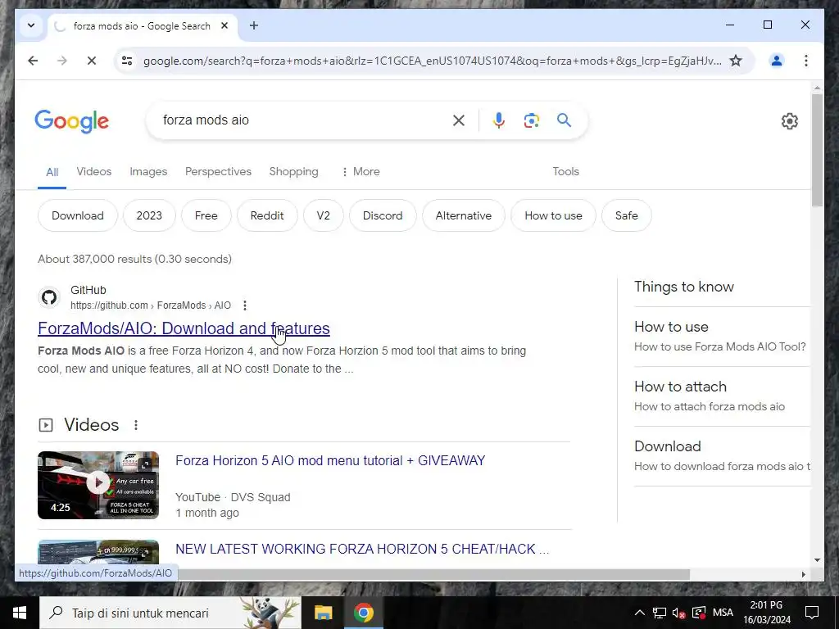Click the MSA input language indicator
Screen dimensions: 839x629
[x=723, y=613]
